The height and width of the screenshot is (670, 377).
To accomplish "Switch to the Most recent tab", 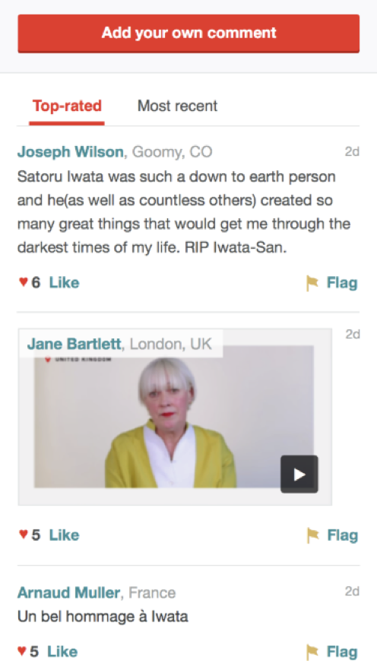I will [x=177, y=106].
